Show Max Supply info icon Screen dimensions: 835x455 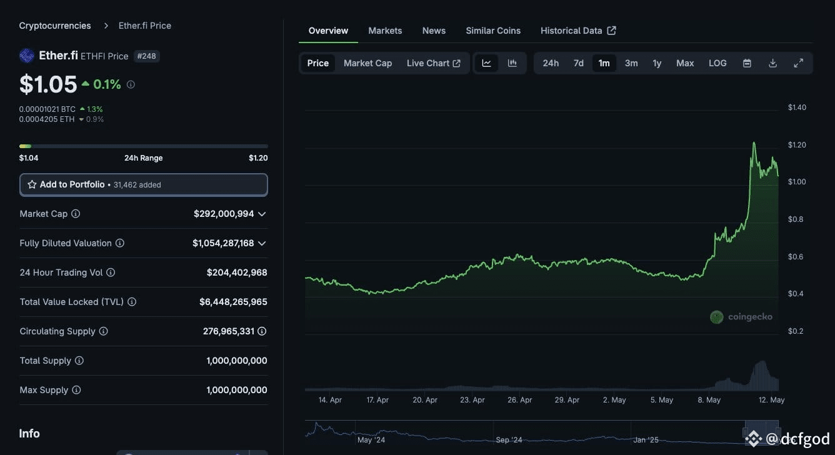coord(76,390)
